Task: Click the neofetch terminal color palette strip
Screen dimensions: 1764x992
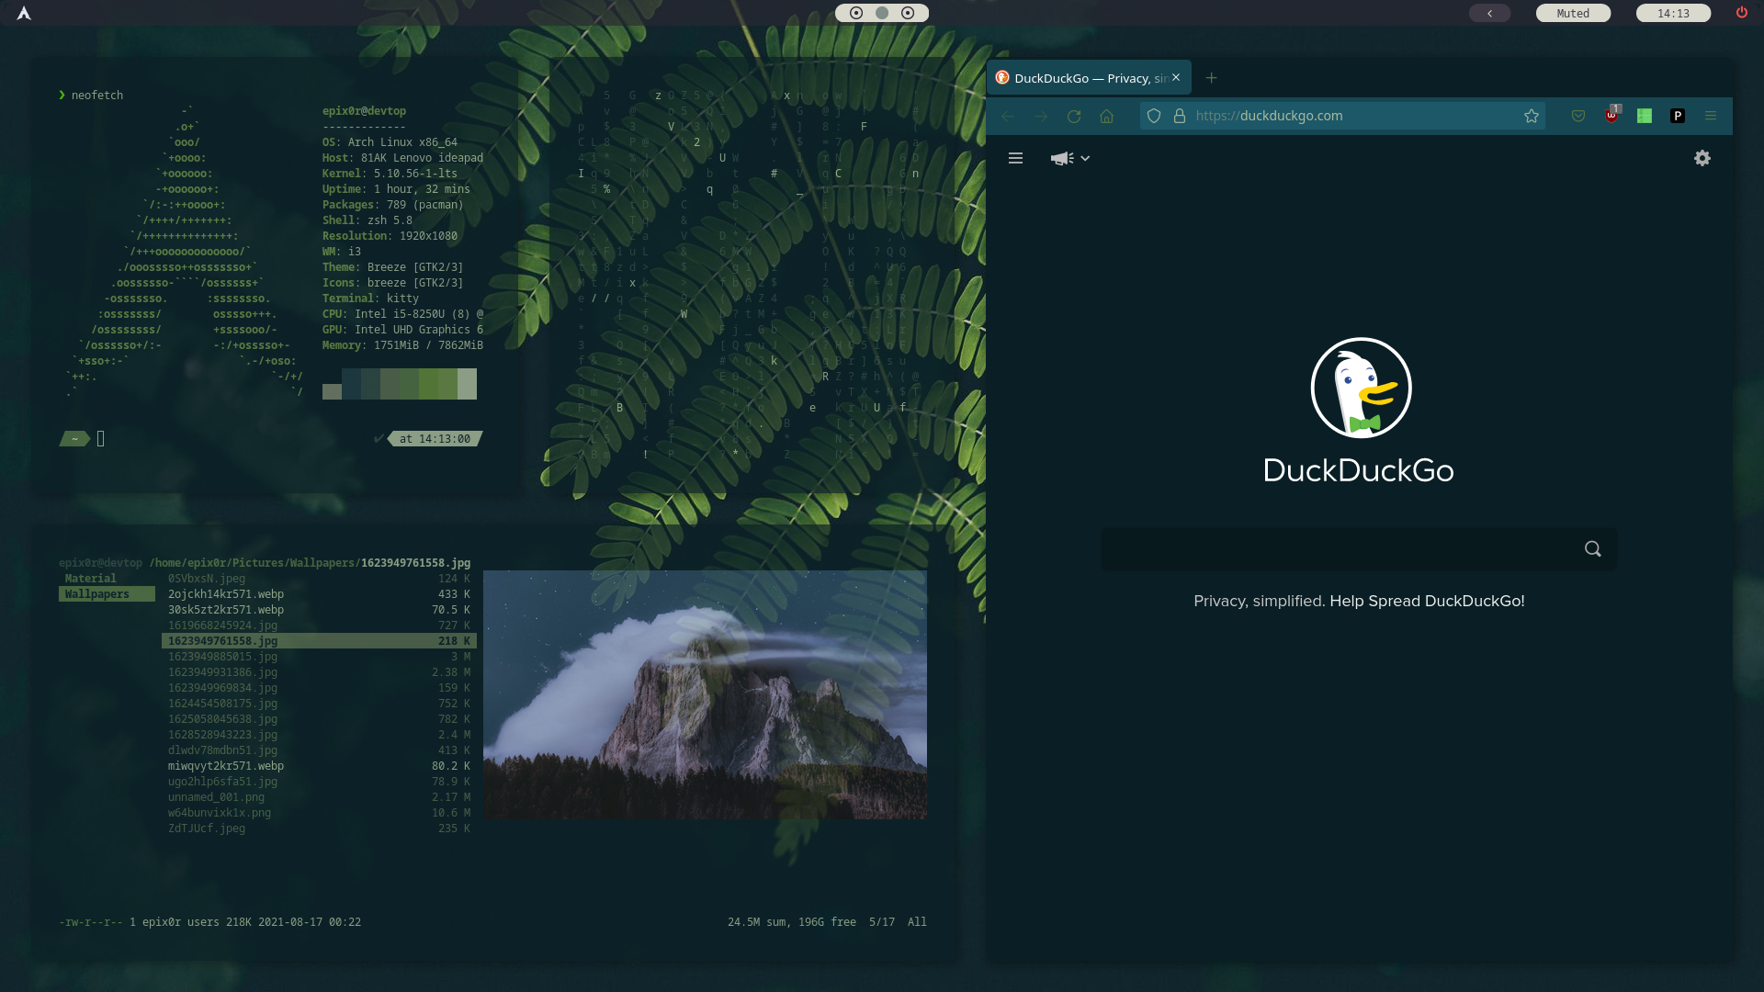Action: click(399, 384)
